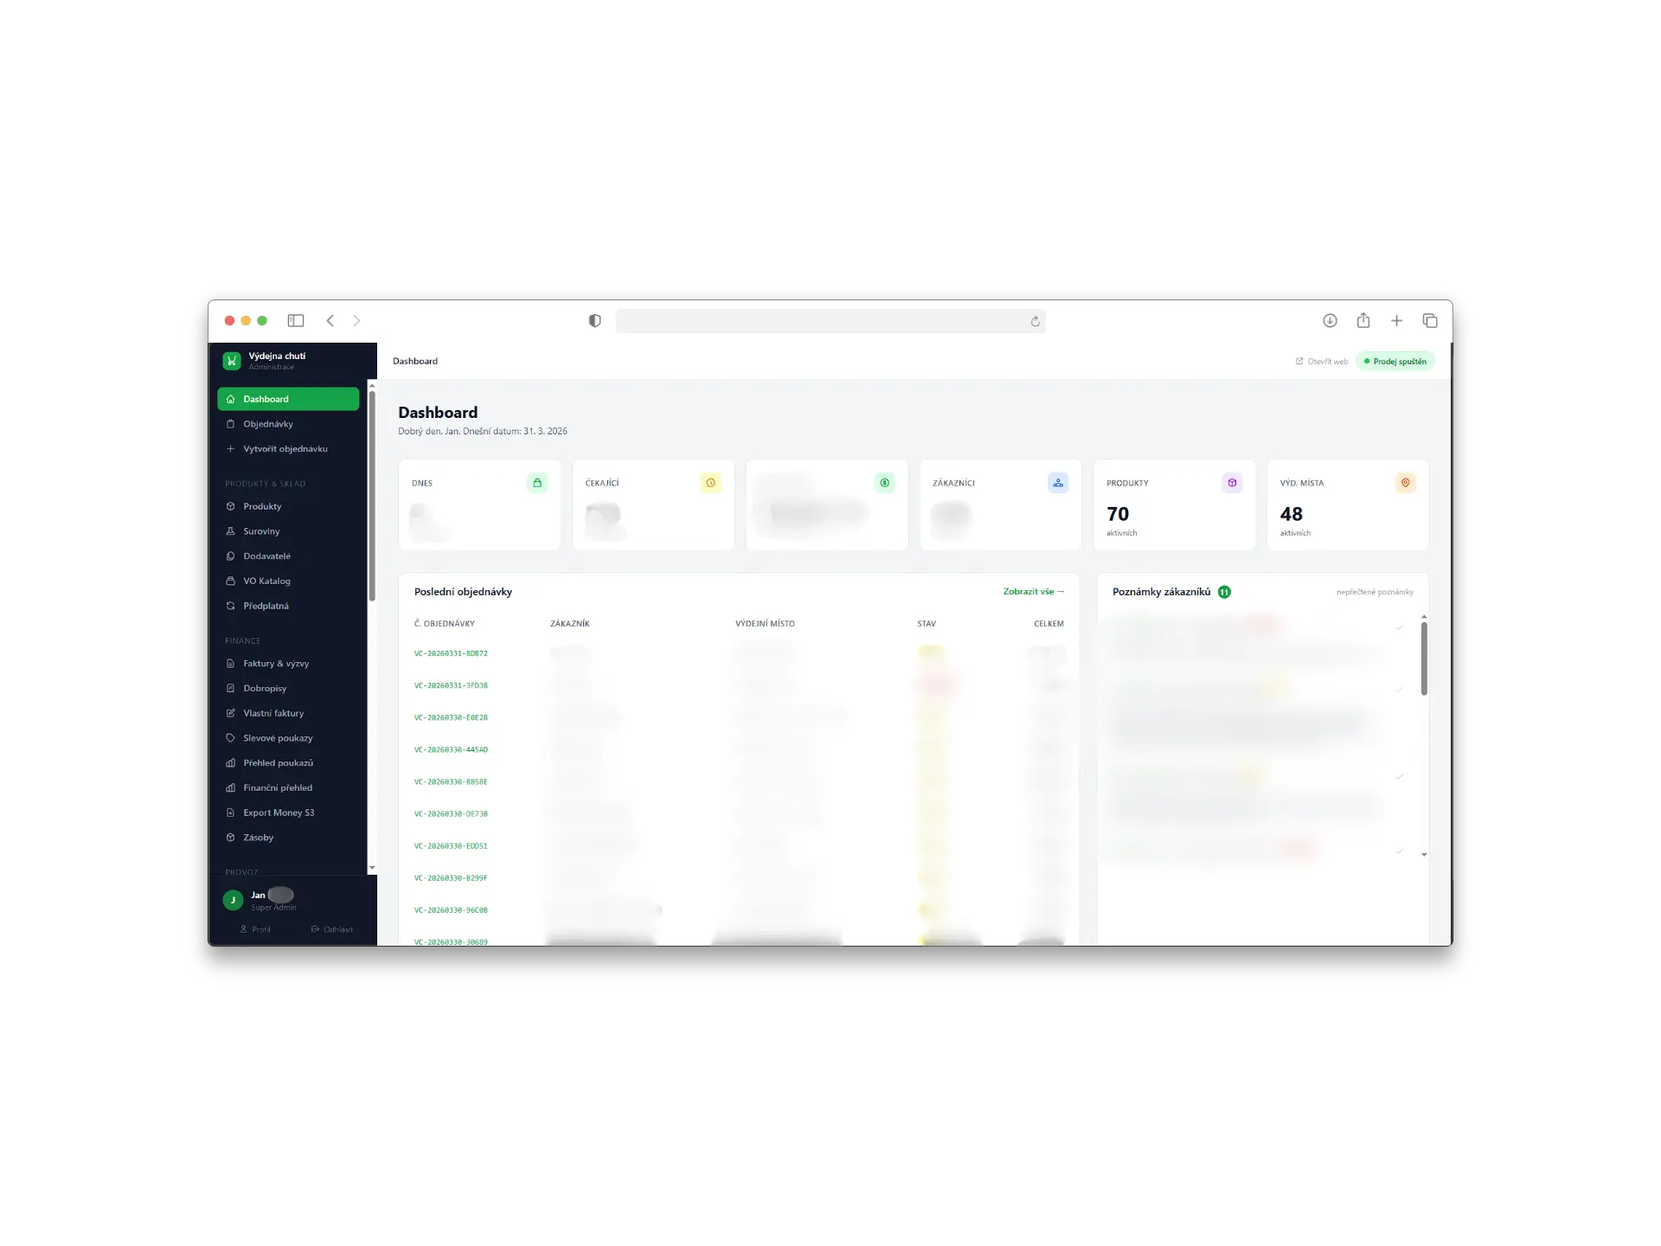Click the Č. OBJEDNÁVKY column header
The width and height of the screenshot is (1661, 1246).
[x=445, y=624]
